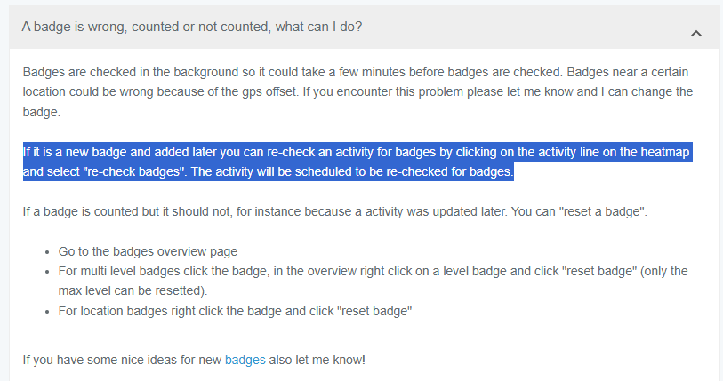Click the bullet dot before "Go to the badges"
723x381 pixels.
(46, 252)
